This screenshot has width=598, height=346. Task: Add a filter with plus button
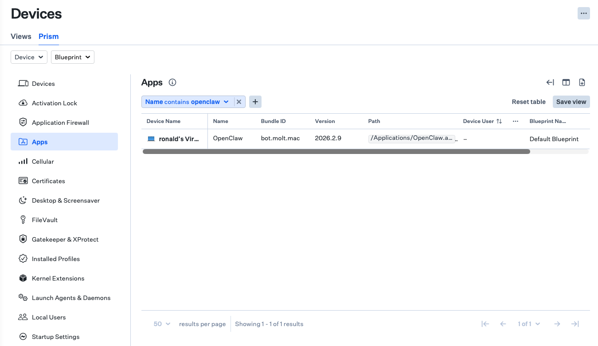coord(255,102)
